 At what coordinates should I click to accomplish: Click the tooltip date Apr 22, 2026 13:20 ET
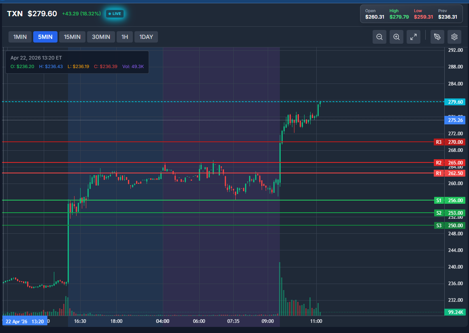pyautogui.click(x=36, y=58)
